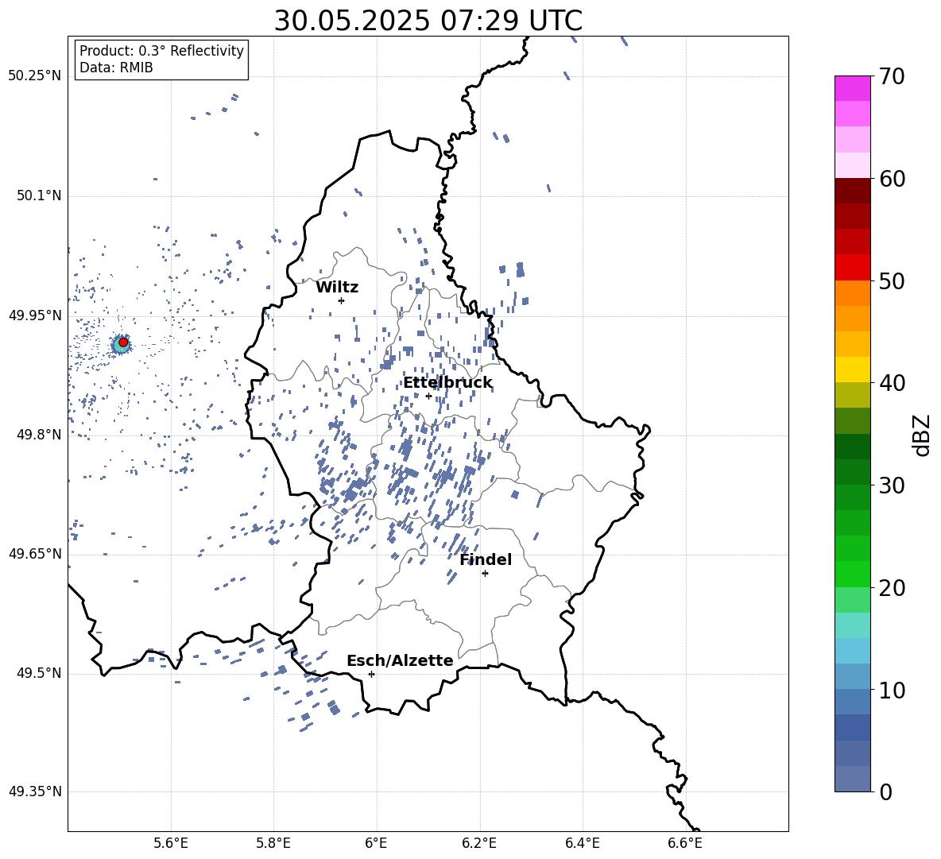Click the '5.6°E' longitude label

click(171, 843)
